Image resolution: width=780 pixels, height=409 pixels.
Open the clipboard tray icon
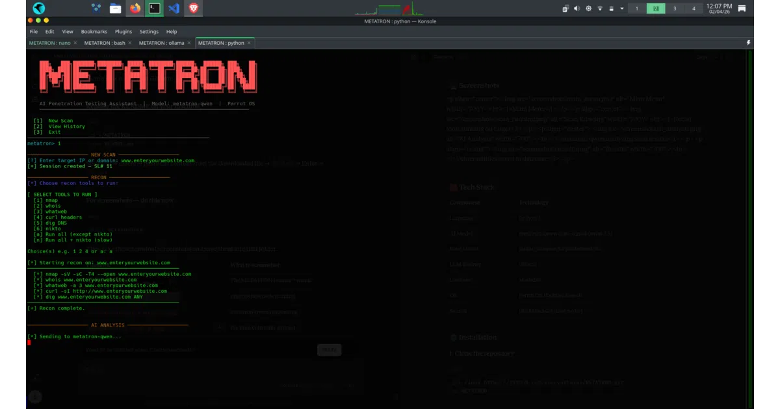point(565,8)
